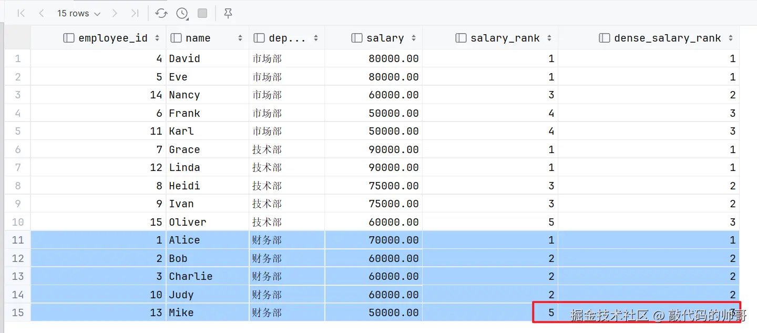Image resolution: width=757 pixels, height=333 pixels.
Task: Select the Ivan name cell
Action: (208, 204)
